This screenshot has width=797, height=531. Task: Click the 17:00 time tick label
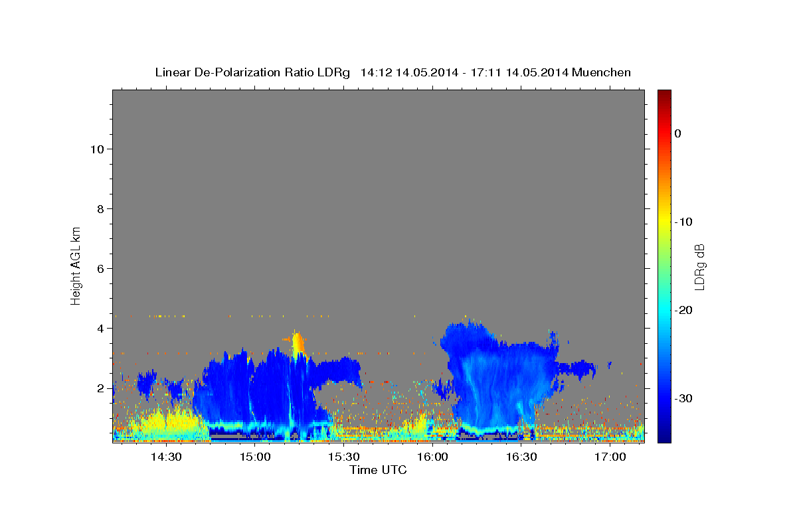click(609, 457)
